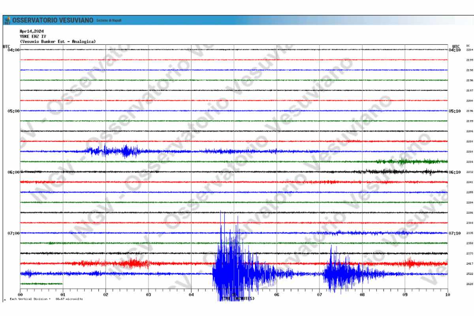Click the 06:00 left axis time label
Viewport: 474px width, 316px height.
13,172
